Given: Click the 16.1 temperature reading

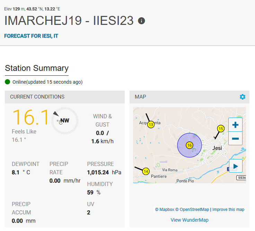Looking at the screenshot, I should coord(30,118).
